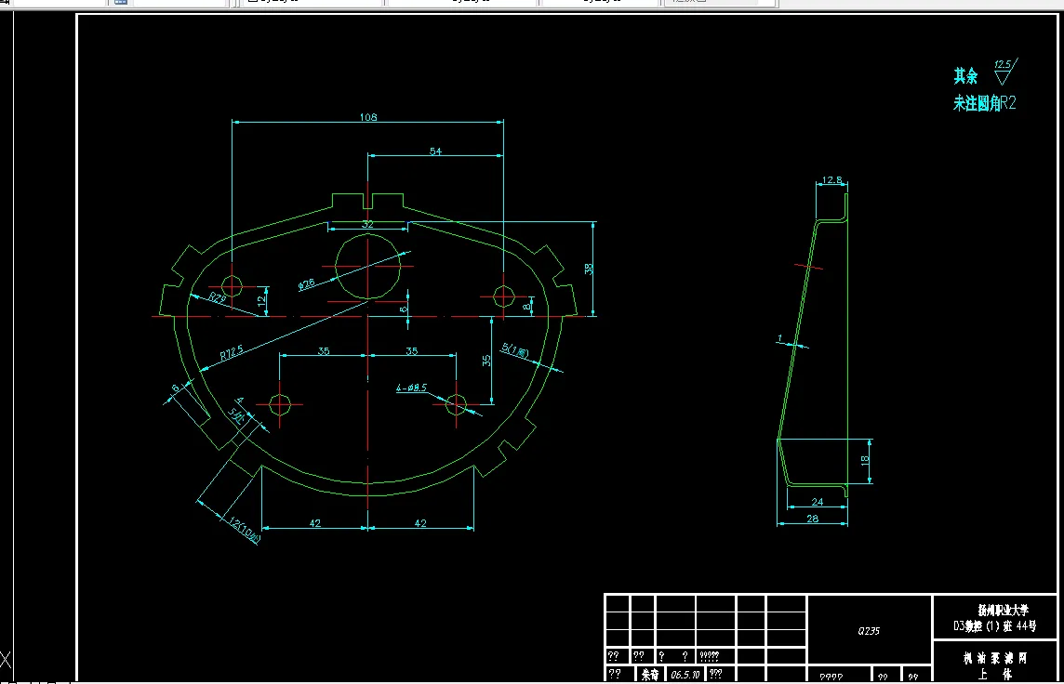Select the 8 dimension near right hole
Screen dimensions: 1064x684
pyautogui.click(x=527, y=307)
